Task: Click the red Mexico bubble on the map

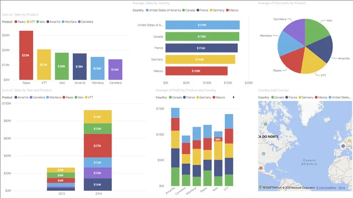Action: coord(261,168)
